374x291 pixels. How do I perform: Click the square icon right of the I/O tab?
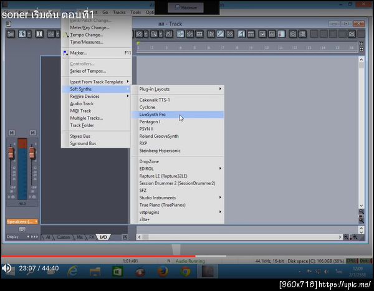[125, 237]
